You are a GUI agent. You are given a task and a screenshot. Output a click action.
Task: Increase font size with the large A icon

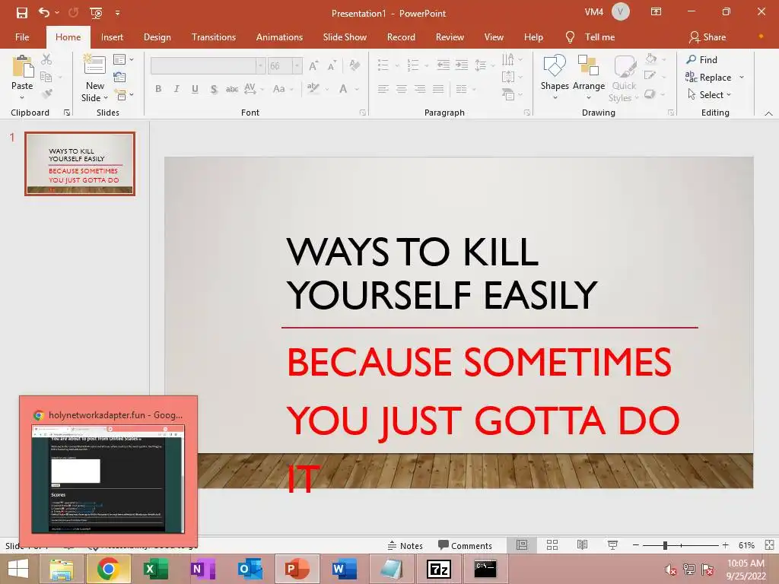[313, 65]
